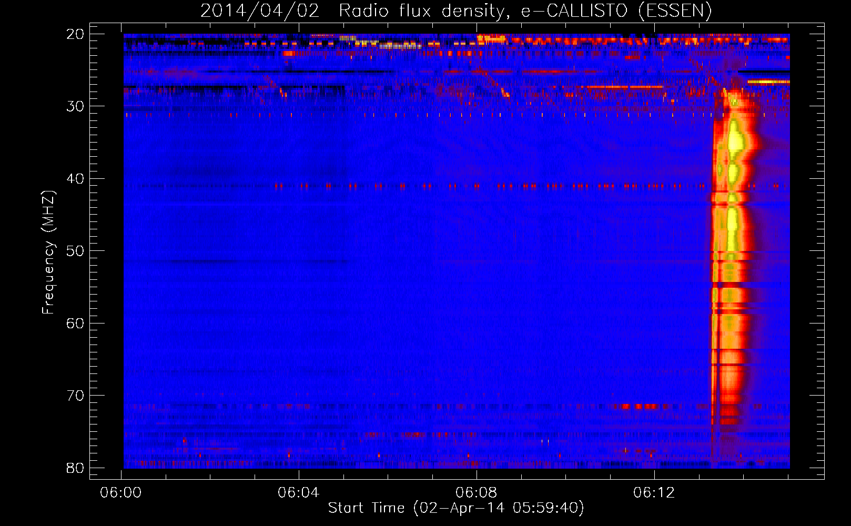This screenshot has width=851, height=526.
Task: Click the 'Start Time (02-Apr-14 05:59:40)' label
Action: 456,508
